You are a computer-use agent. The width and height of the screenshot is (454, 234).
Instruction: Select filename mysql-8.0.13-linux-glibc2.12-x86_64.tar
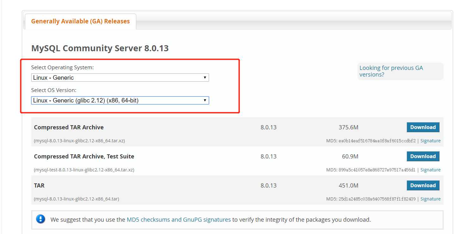click(77, 199)
